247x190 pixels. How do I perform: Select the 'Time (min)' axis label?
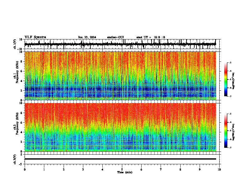coord(125,172)
